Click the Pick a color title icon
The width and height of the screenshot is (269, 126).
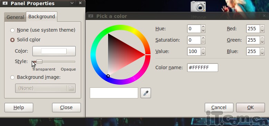[x=91, y=16]
